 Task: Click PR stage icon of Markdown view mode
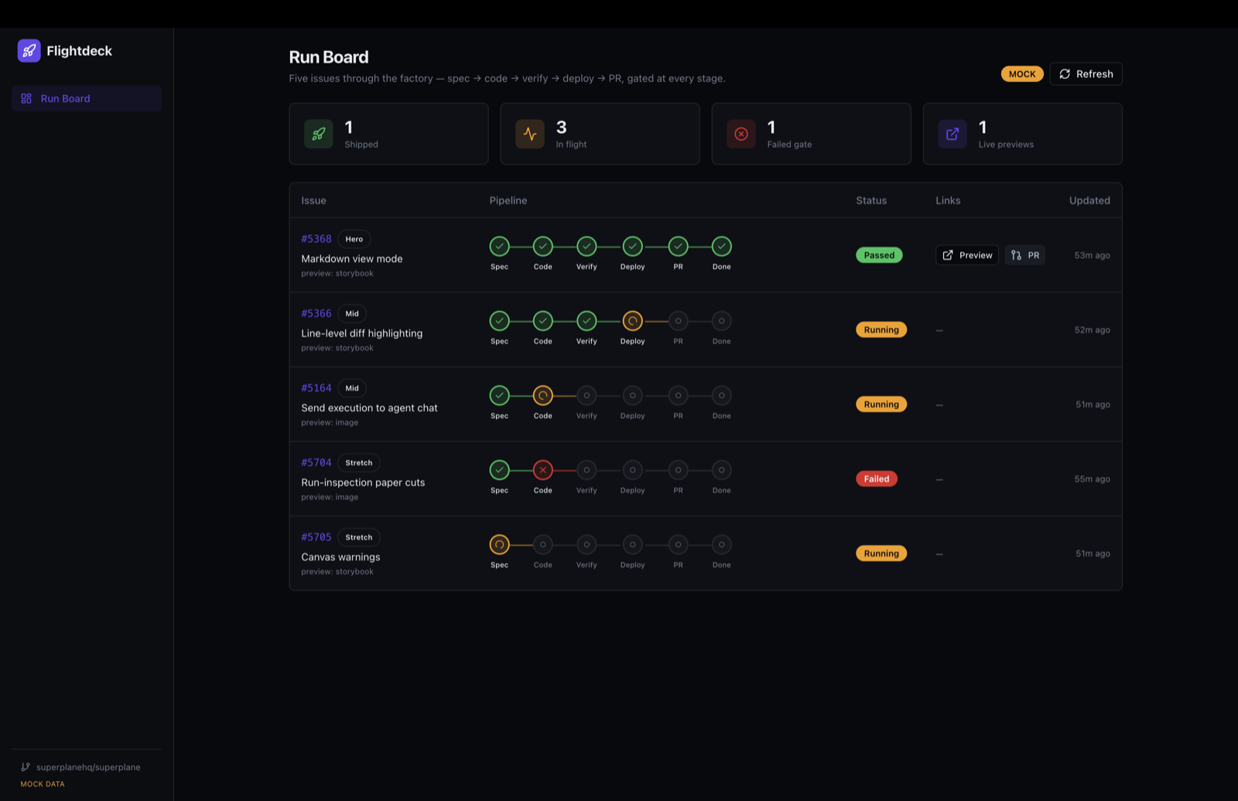(679, 246)
